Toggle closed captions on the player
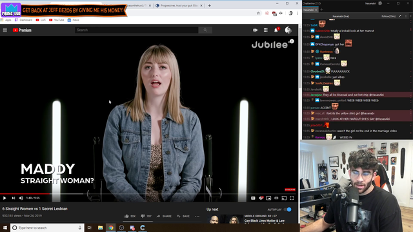Screen dimensions: 413x232 [x=253, y=198]
